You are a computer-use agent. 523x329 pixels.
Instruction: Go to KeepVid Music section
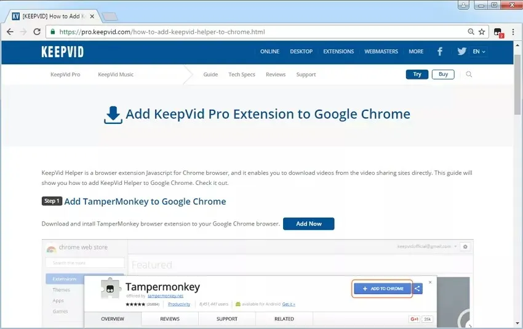(x=116, y=75)
